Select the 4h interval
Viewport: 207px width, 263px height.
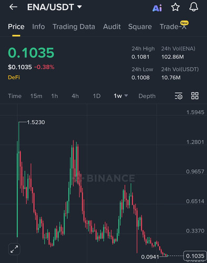pyautogui.click(x=75, y=96)
